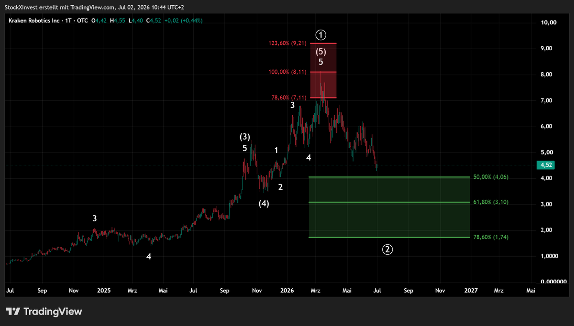Click the high value H4,55
Screen dimensions: 574x326
point(118,20)
